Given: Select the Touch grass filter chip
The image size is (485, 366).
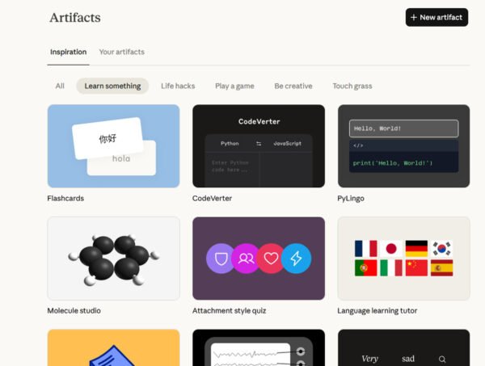Looking at the screenshot, I should point(352,86).
